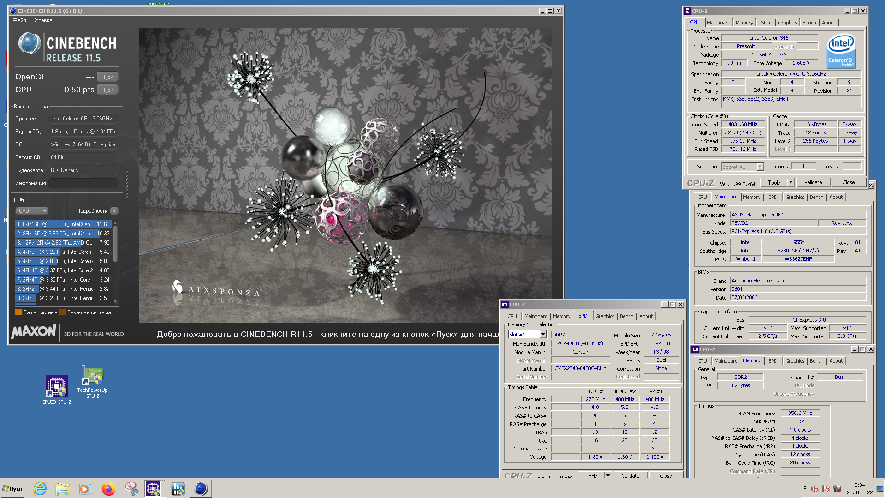
Task: Open the Slot #1 memory slot dropdown
Action: coord(543,335)
